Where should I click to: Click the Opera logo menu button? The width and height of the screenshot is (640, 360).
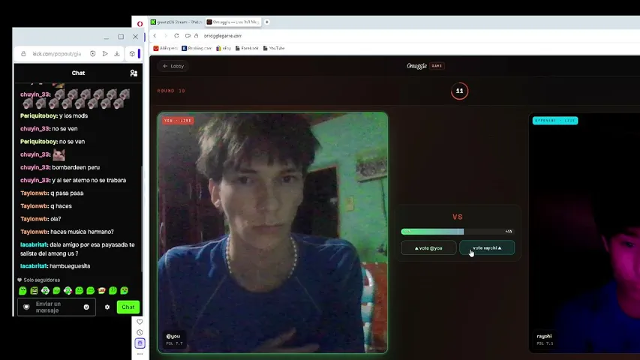[140, 24]
